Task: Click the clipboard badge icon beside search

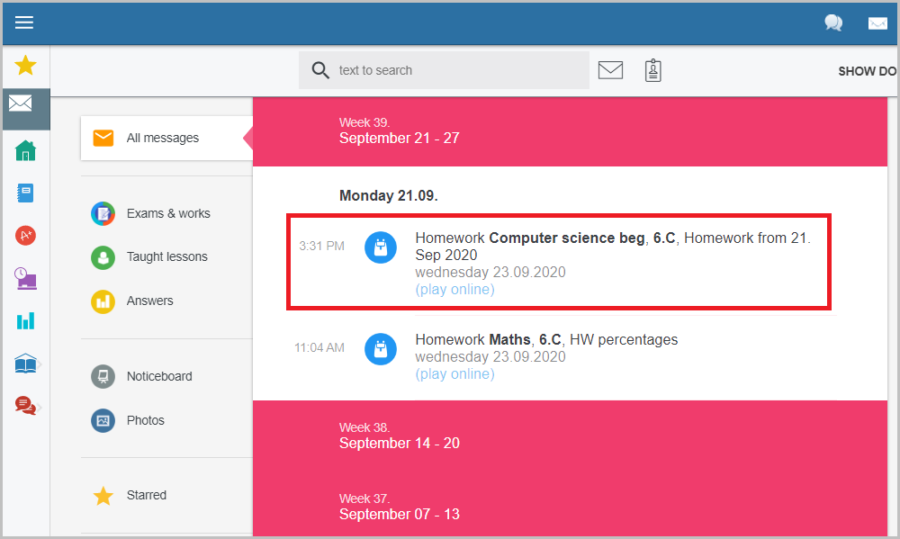Action: click(652, 70)
